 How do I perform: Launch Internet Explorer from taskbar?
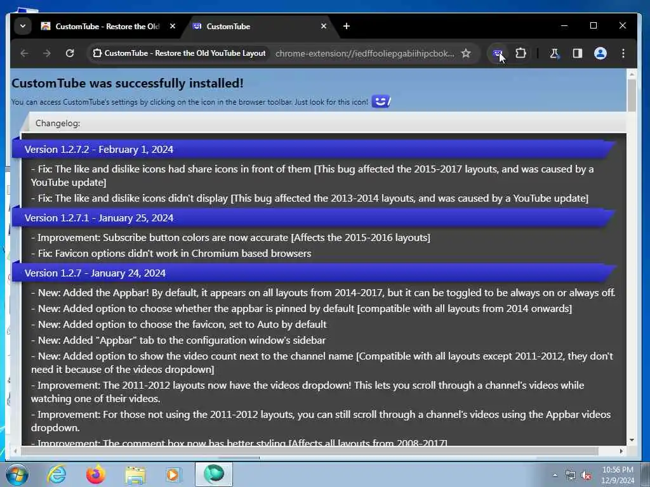pyautogui.click(x=56, y=474)
